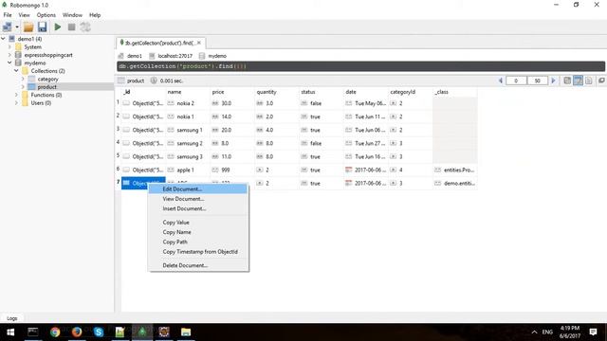Viewport: 607px width, 341px height.
Task: Open the Options menu
Action: [46, 15]
